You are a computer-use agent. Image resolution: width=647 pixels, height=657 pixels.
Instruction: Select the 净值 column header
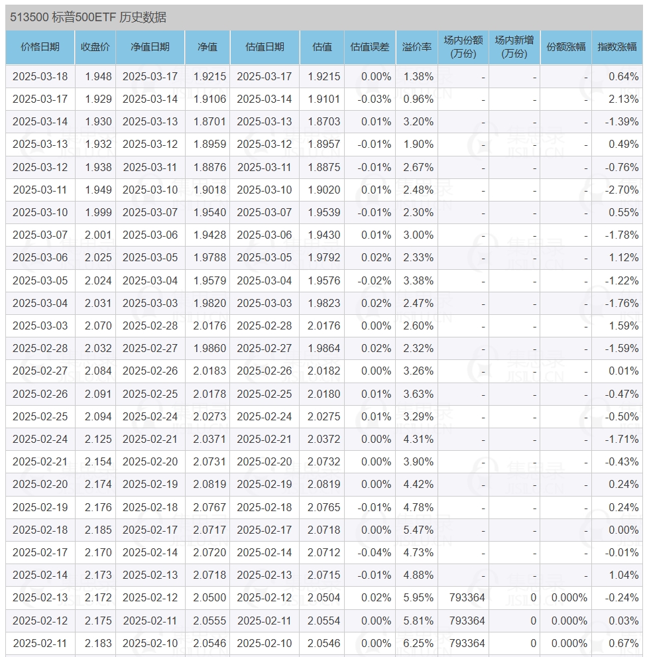207,47
